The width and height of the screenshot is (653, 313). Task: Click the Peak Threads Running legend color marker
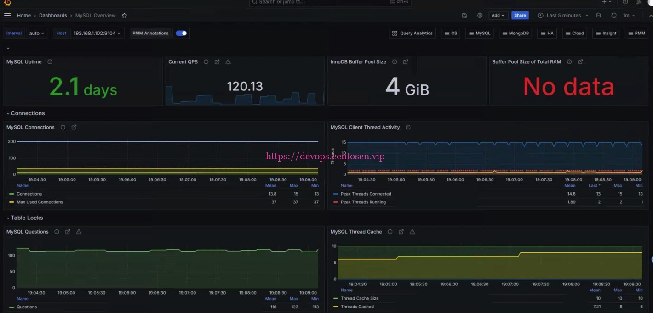point(335,202)
